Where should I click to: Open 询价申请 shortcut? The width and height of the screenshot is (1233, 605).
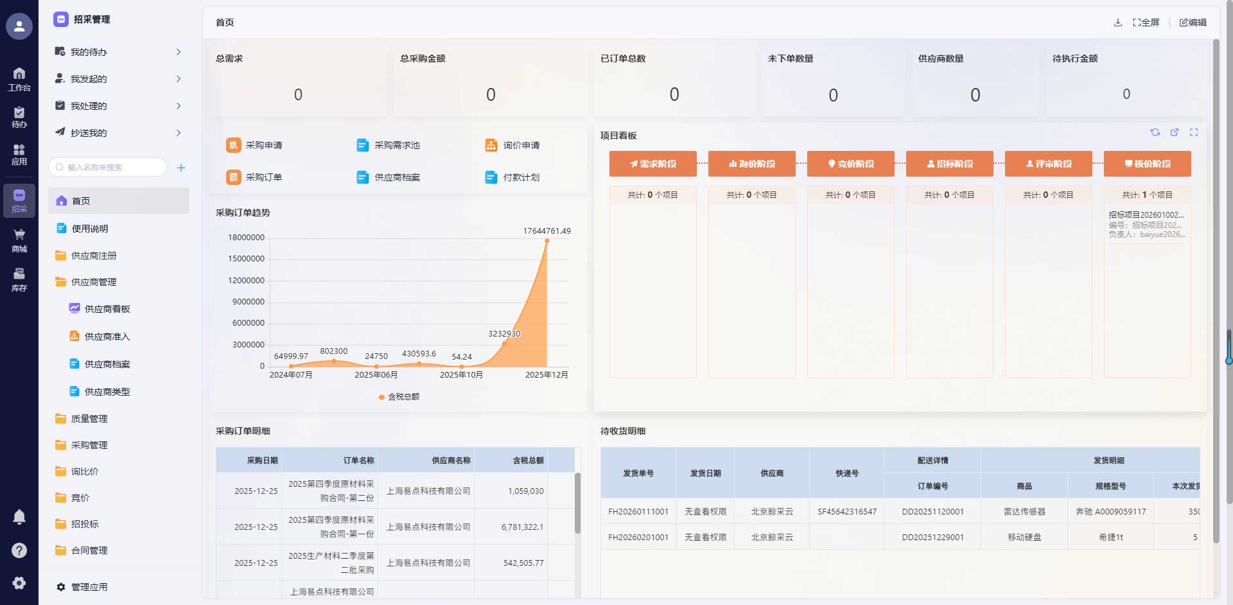(512, 145)
